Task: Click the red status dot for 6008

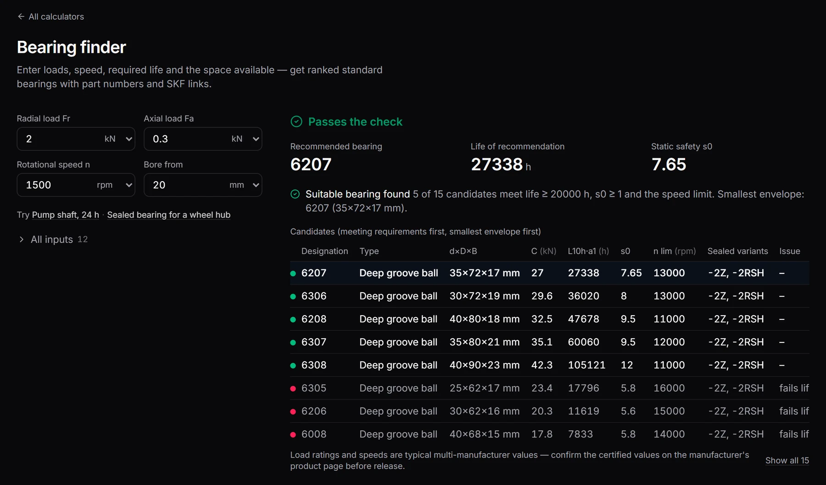Action: pyautogui.click(x=293, y=435)
